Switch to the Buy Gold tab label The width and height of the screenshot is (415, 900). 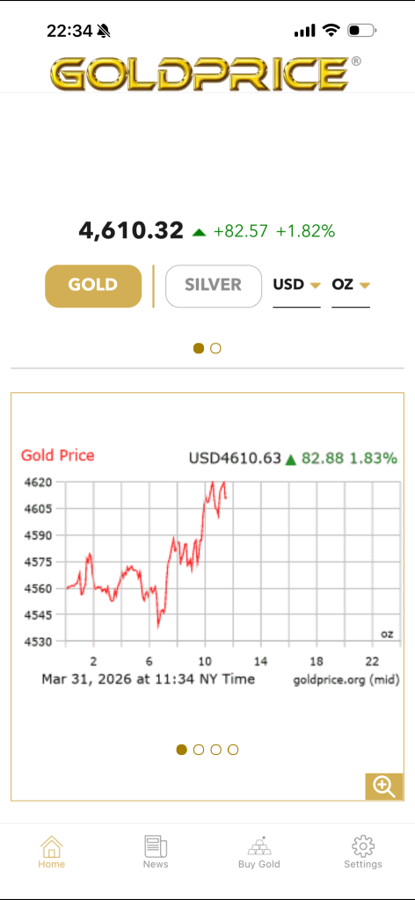[258, 864]
